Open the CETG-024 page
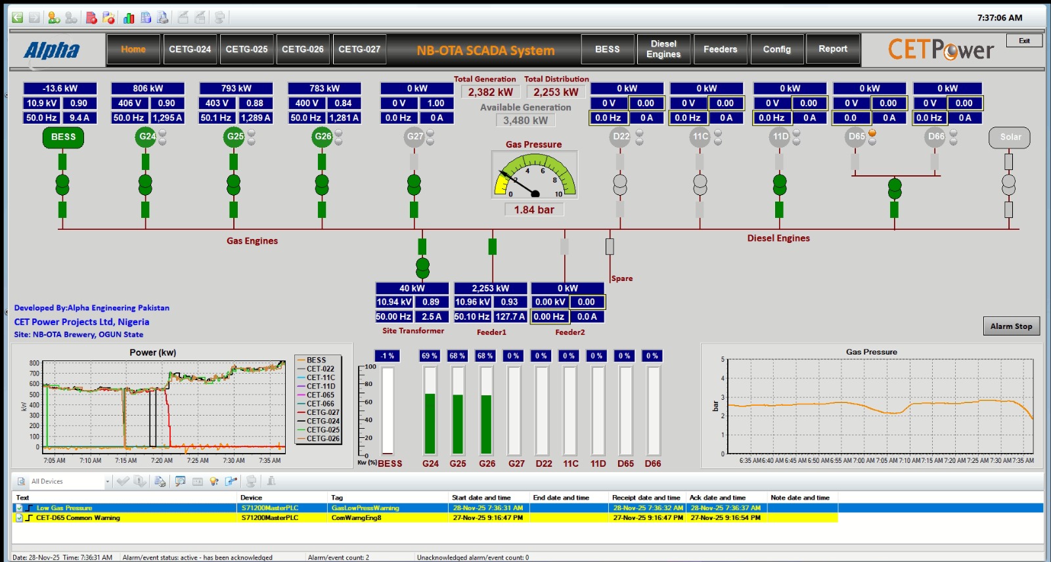This screenshot has width=1051, height=562. (190, 49)
